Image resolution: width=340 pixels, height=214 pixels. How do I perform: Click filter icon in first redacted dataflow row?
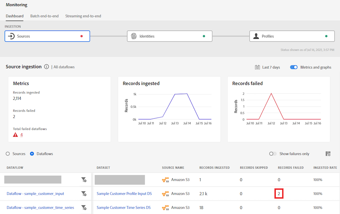(x=84, y=180)
